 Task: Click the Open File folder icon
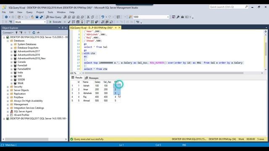[32, 17]
